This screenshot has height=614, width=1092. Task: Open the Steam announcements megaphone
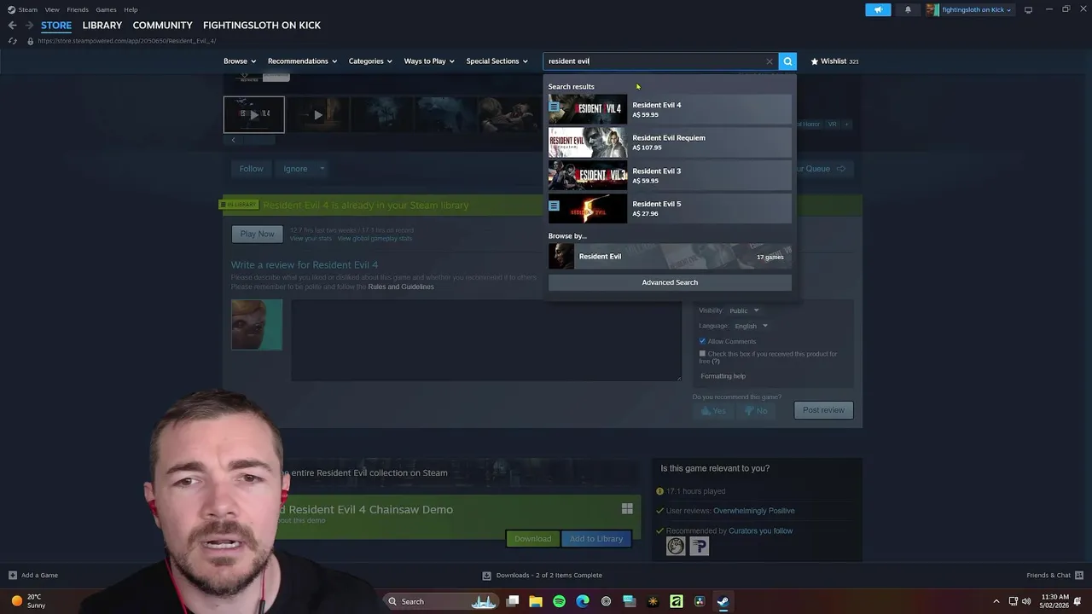[x=878, y=10]
